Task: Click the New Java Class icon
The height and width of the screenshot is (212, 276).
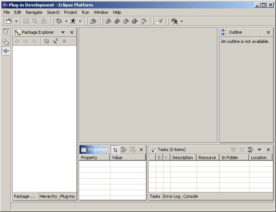Action: pos(126,21)
